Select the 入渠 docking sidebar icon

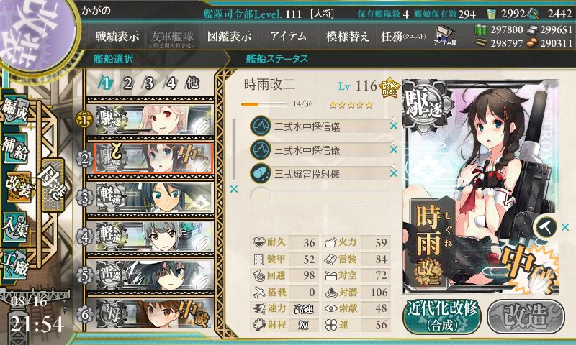pos(15,226)
